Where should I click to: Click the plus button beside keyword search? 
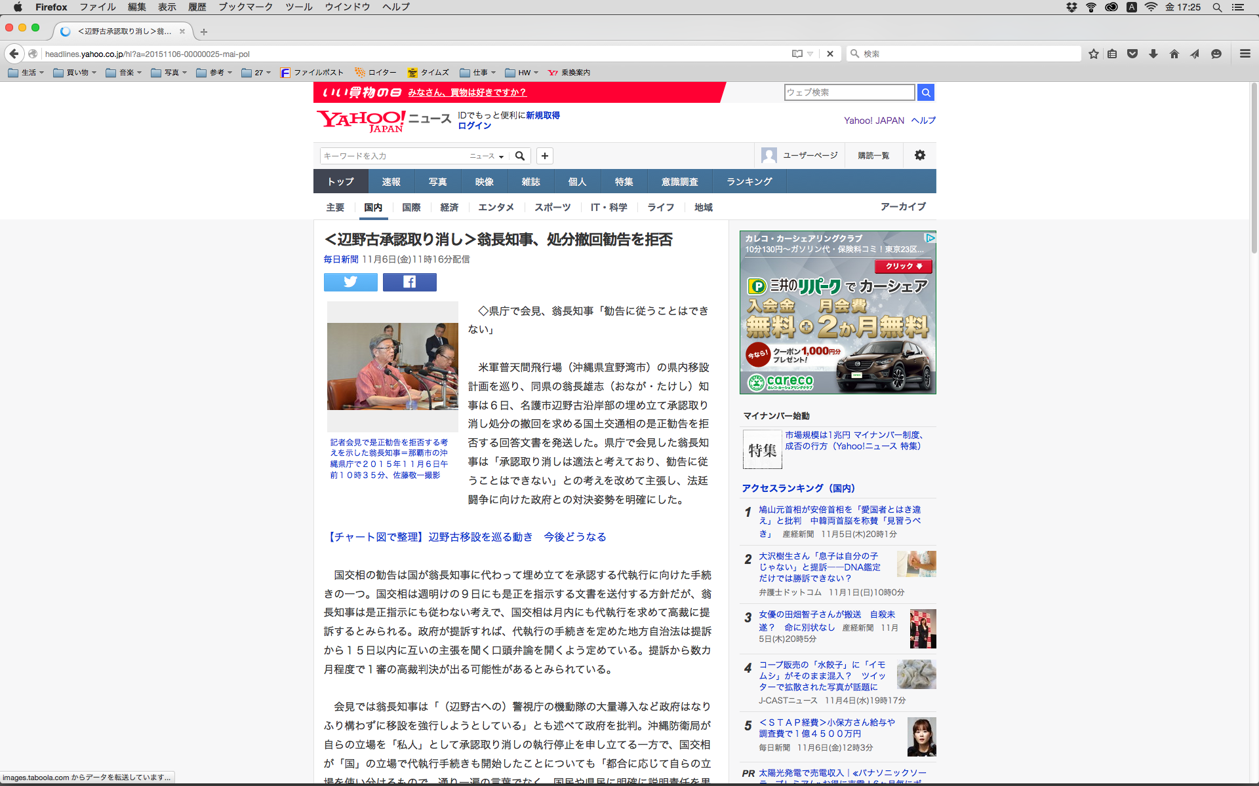coord(544,156)
